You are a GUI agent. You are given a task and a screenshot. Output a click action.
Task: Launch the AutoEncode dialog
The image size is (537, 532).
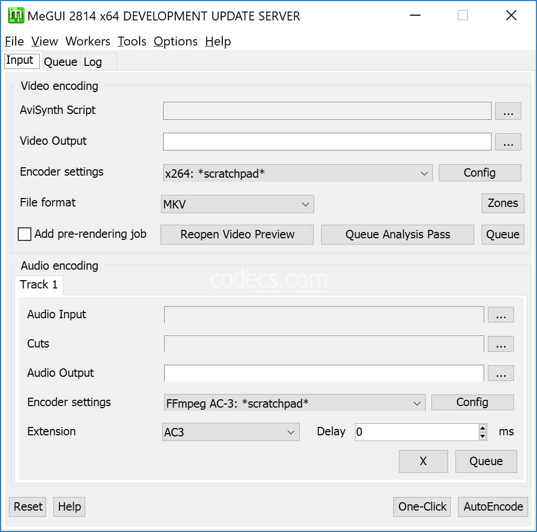pyautogui.click(x=493, y=507)
